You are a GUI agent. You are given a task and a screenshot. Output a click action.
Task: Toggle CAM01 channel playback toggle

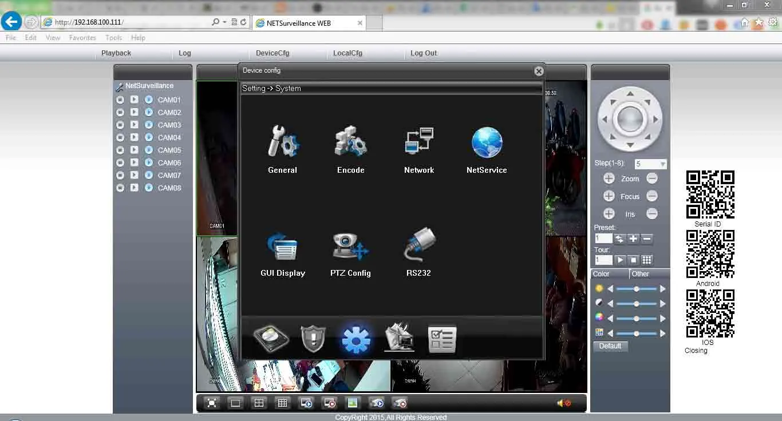(133, 100)
